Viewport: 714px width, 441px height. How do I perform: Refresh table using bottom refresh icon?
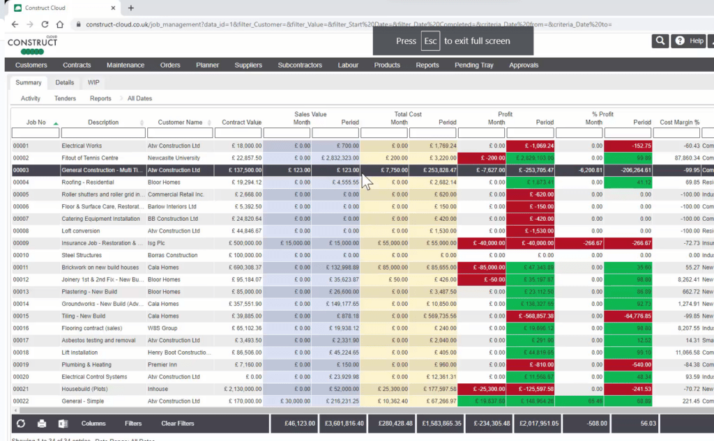pyautogui.click(x=21, y=424)
